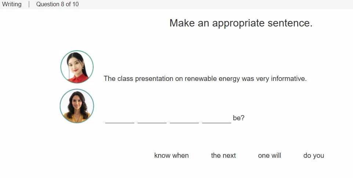Click the avatar of the woman in red
This screenshot has width=353, height=178.
click(77, 67)
